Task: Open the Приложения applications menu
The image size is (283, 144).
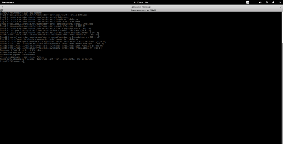Action: click(x=8, y=2)
